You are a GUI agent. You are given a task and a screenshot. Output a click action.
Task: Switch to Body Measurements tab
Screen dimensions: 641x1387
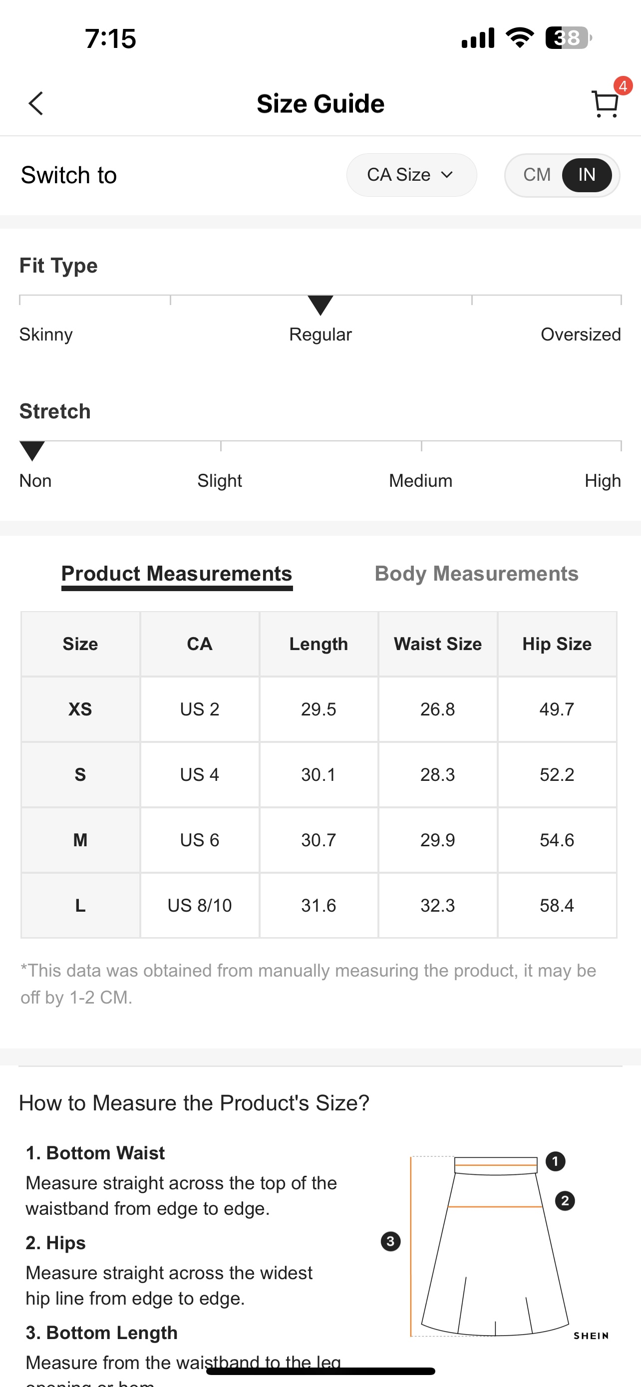476,574
